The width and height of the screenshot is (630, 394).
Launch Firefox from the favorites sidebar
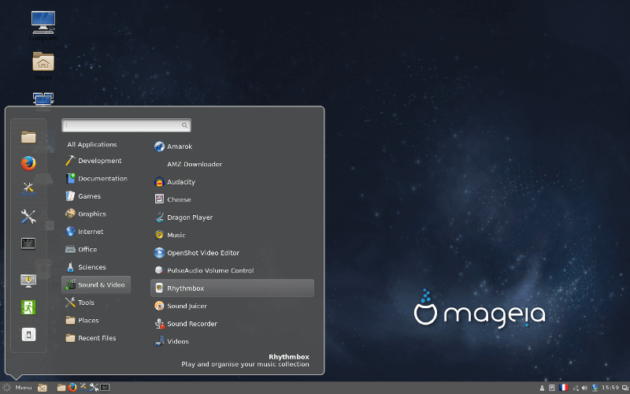28,163
